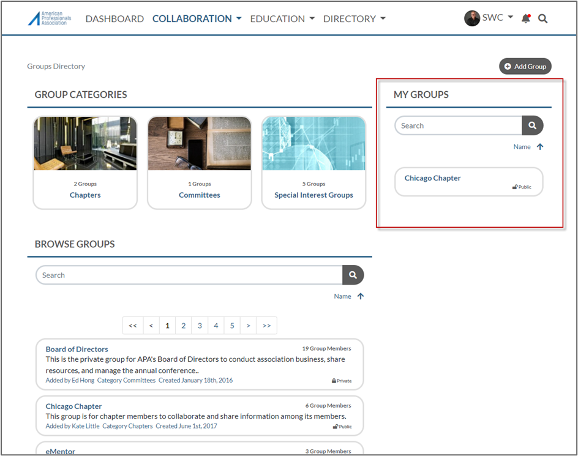Click the Added by Kate Little text
This screenshot has width=578, height=456.
pyautogui.click(x=73, y=426)
